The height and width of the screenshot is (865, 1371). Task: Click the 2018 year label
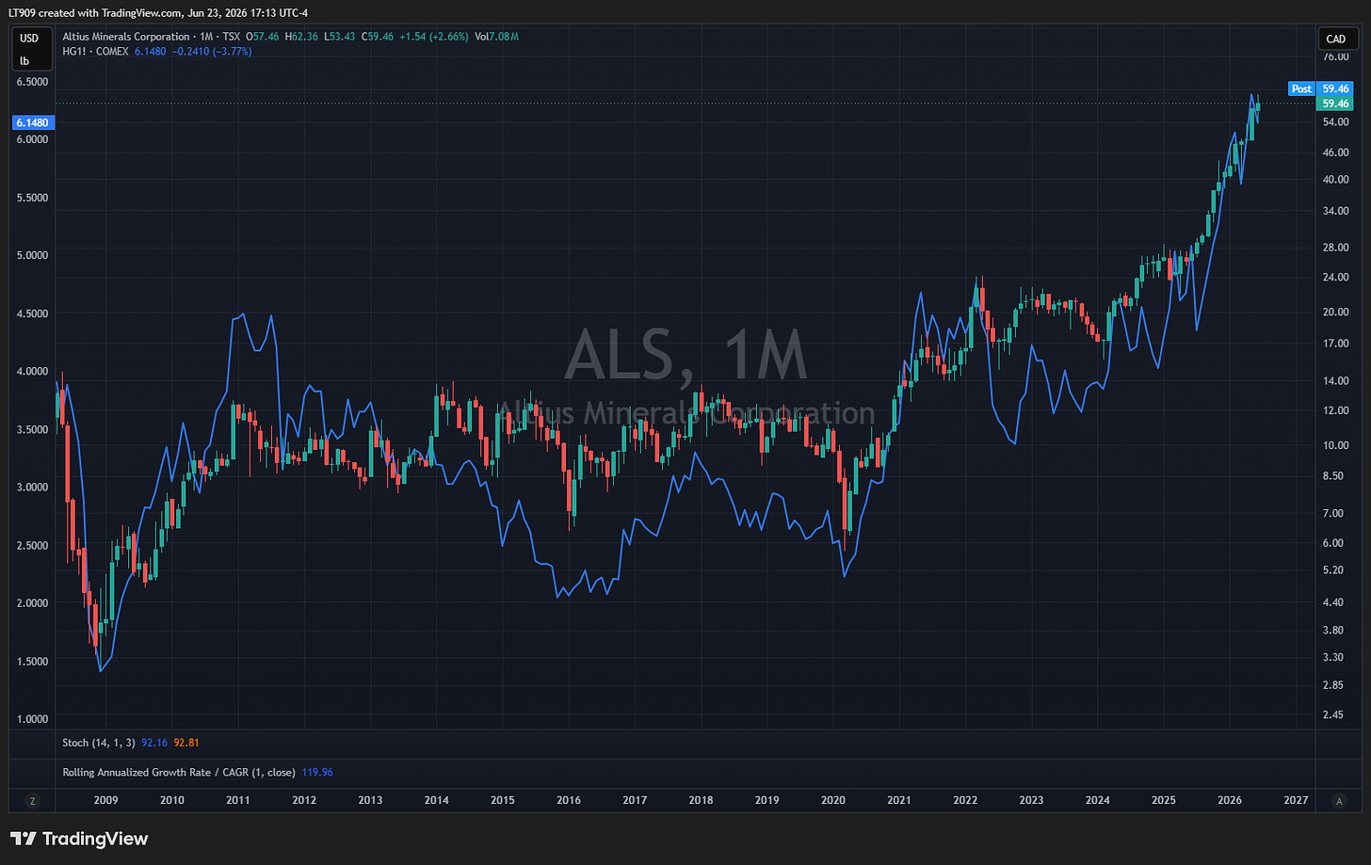(701, 800)
